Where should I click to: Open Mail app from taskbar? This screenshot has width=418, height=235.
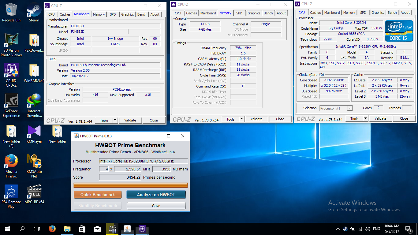tap(97, 229)
